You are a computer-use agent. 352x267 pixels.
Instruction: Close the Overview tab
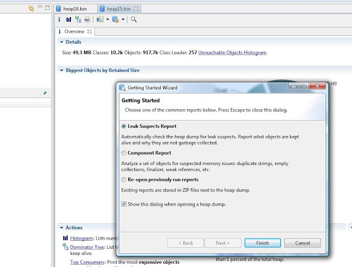(90, 32)
